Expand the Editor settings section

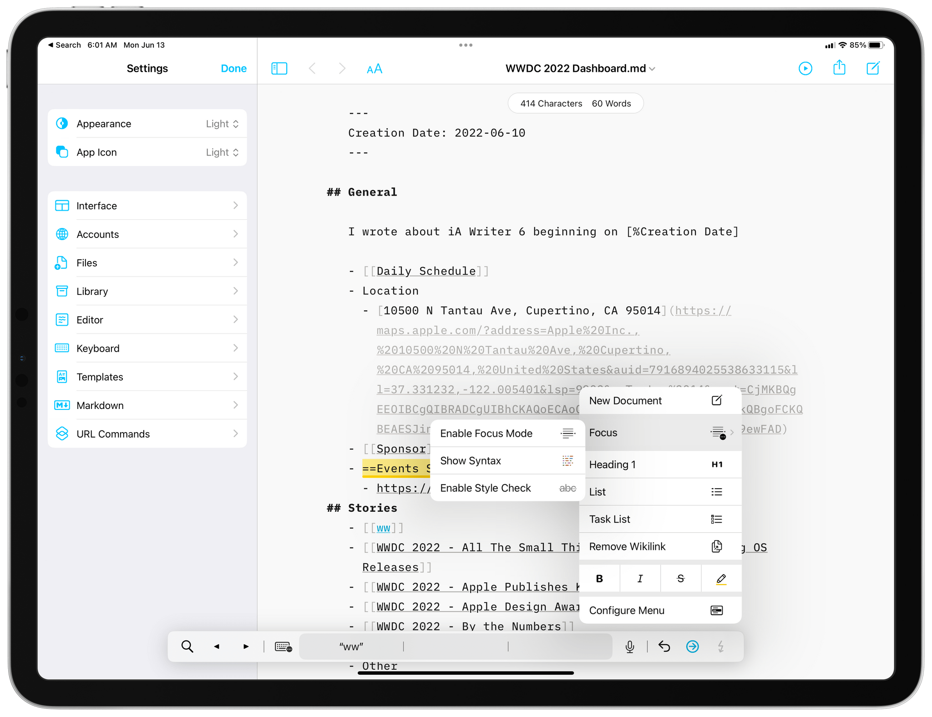148,320
